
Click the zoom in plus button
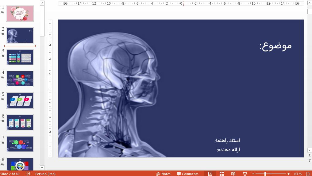point(289,174)
